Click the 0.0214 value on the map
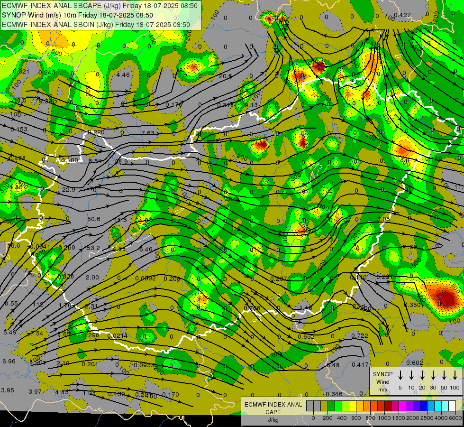464x427 pixels. [117, 336]
